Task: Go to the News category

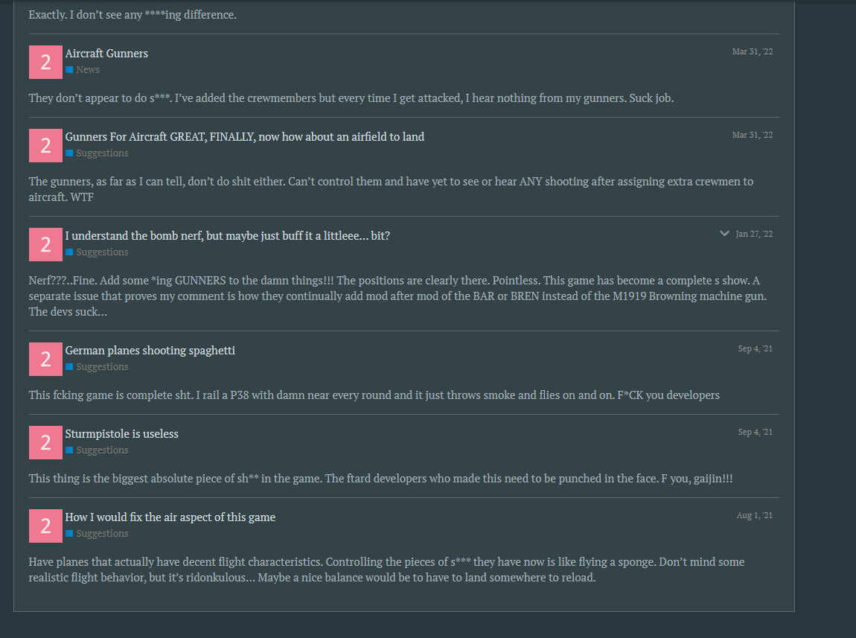Action: tap(87, 70)
